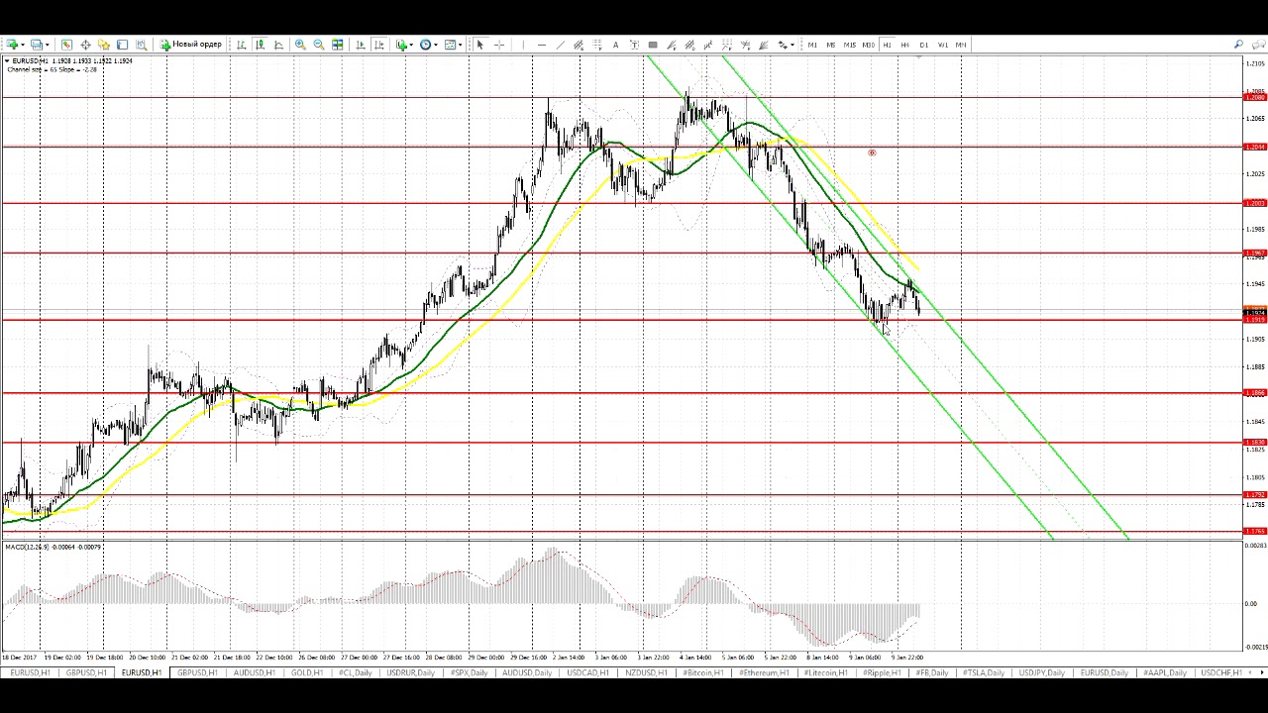The height and width of the screenshot is (713, 1268).
Task: Switch to line chart display
Action: pos(278,45)
